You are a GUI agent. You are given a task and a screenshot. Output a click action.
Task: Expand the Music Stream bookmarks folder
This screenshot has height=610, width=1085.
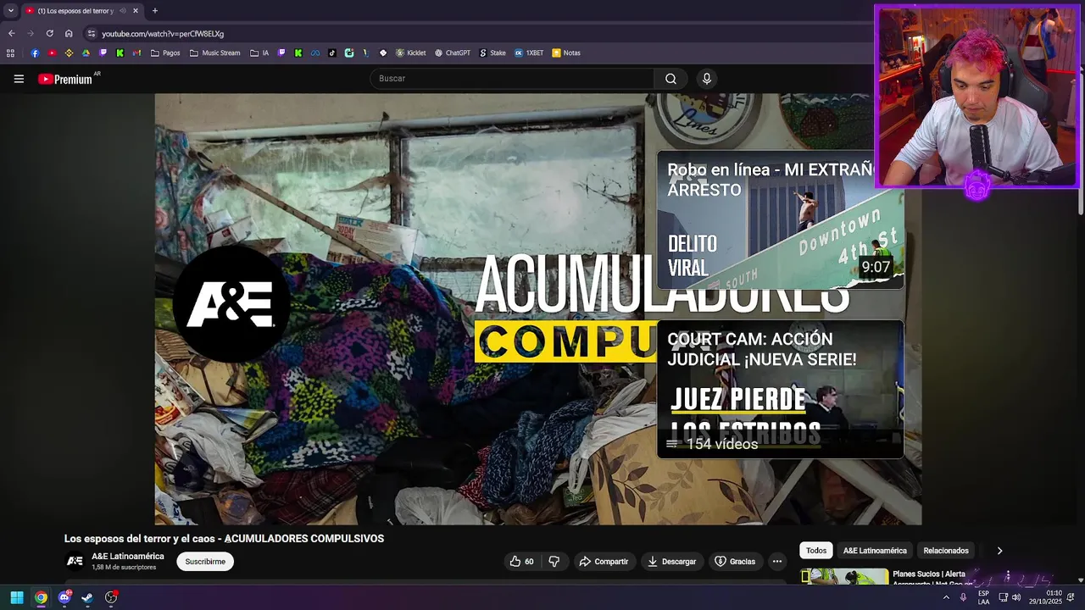click(215, 53)
